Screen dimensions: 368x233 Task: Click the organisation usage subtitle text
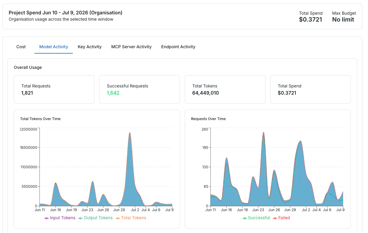(x=61, y=19)
